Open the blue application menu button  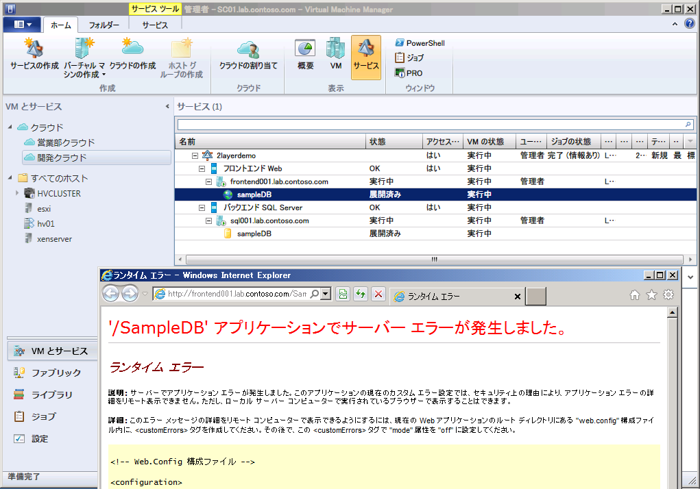[21, 23]
